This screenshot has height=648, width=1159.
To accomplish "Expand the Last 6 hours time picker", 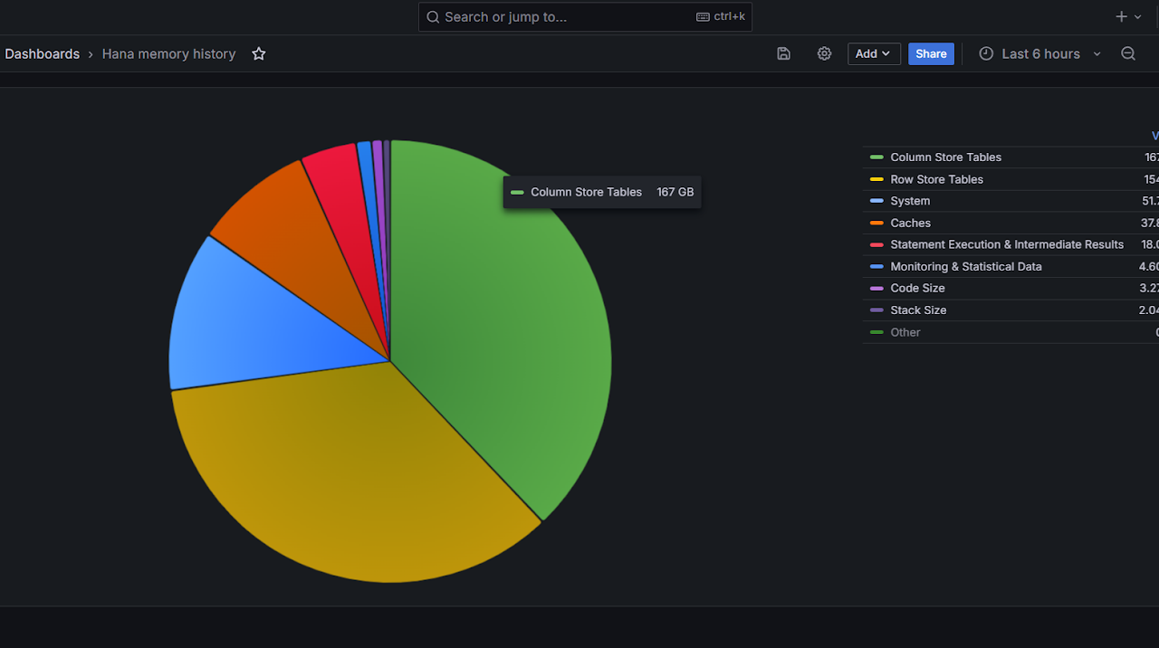I will pyautogui.click(x=1041, y=54).
